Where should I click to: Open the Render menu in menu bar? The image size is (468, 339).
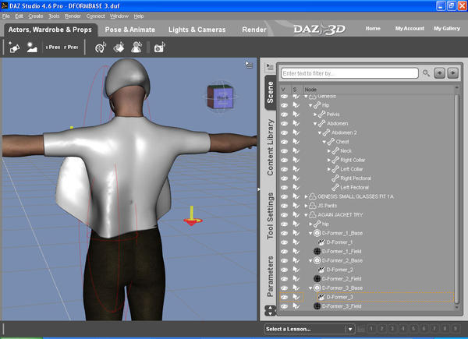(73, 16)
